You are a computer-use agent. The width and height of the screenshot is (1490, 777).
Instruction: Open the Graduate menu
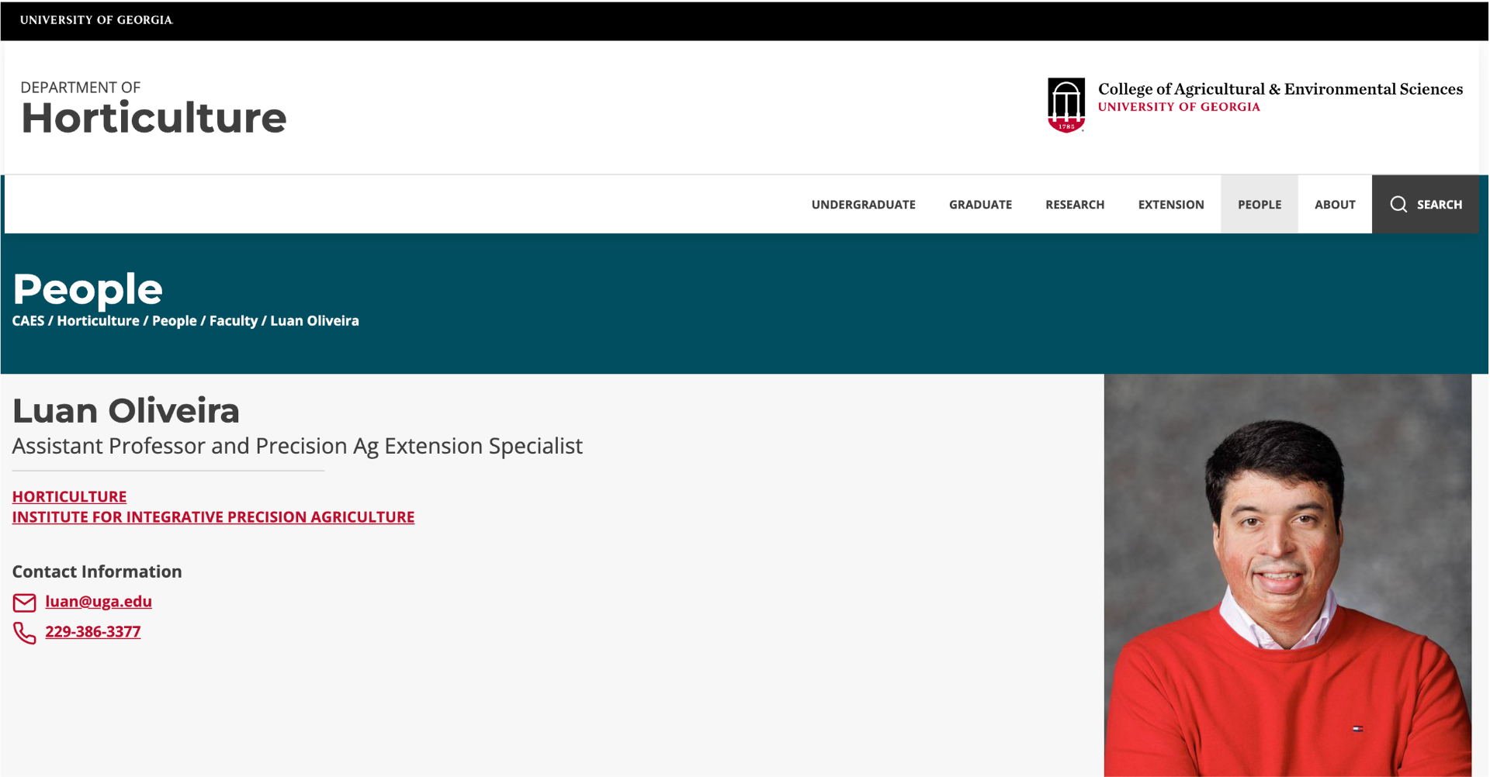[x=980, y=205]
